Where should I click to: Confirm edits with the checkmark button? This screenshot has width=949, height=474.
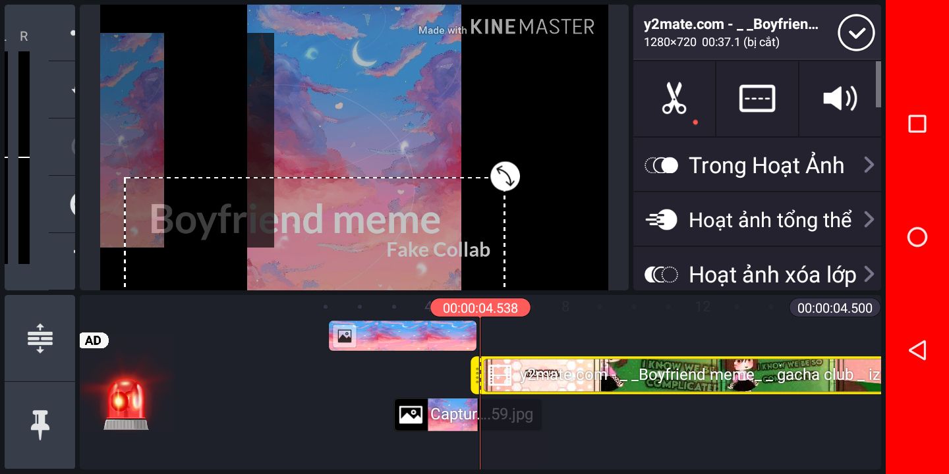(x=856, y=32)
